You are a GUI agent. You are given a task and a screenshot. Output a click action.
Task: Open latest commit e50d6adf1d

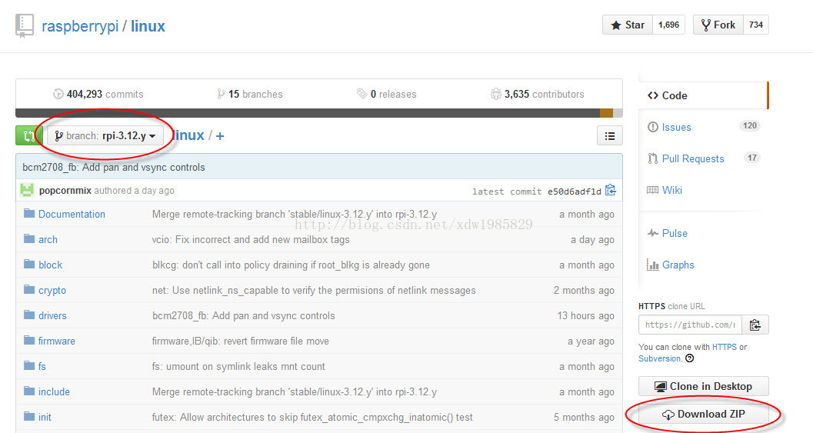point(575,192)
